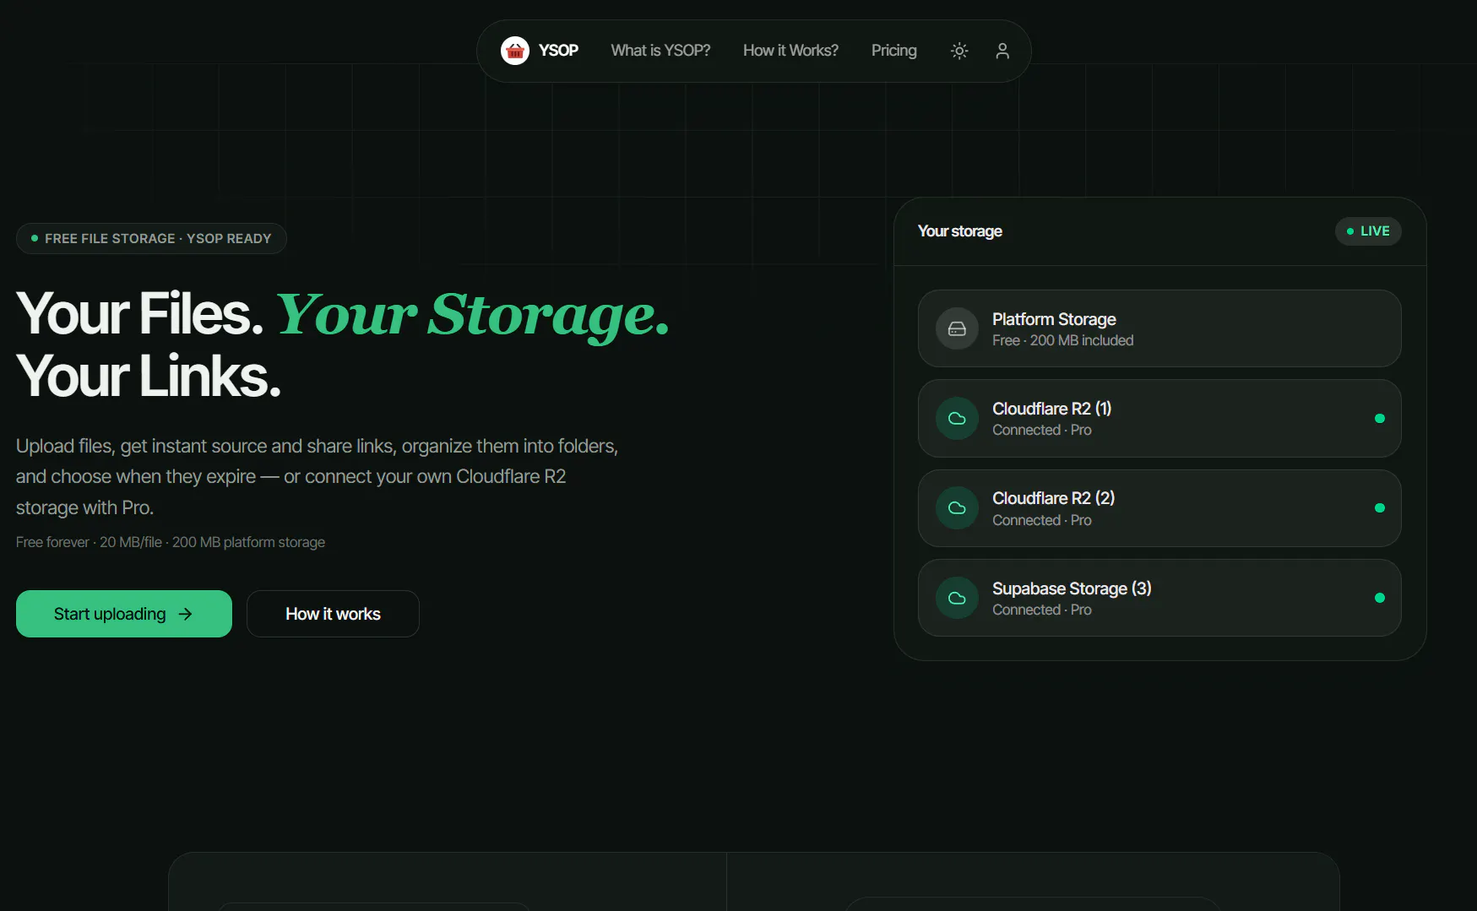Click 'Free · 200 MB included' text
This screenshot has width=1477, height=911.
(1062, 340)
